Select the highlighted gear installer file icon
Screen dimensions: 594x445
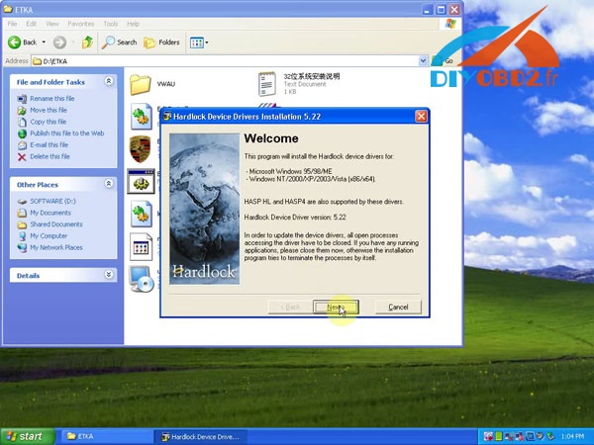coord(141,182)
